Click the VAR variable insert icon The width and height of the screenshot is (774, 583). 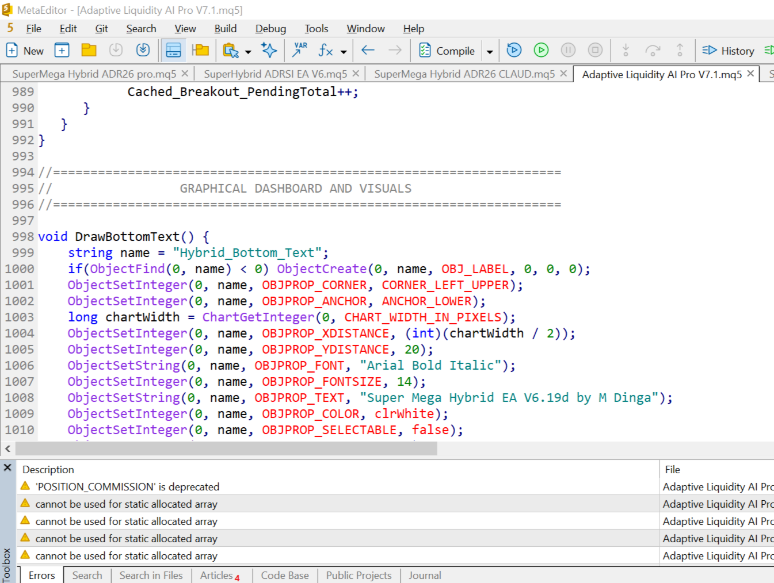pyautogui.click(x=299, y=51)
